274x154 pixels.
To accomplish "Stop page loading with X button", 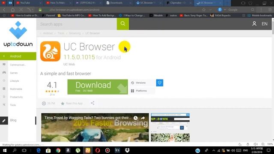I will [21, 10].
